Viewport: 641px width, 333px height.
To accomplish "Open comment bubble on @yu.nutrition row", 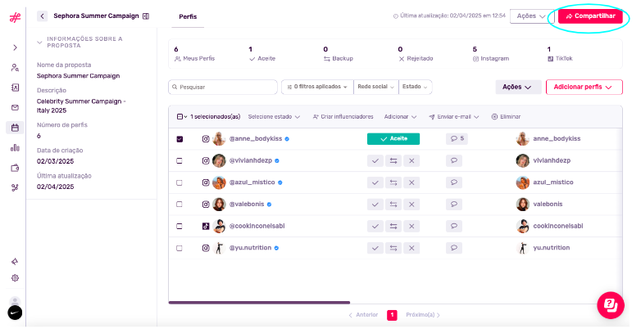I will pyautogui.click(x=454, y=248).
